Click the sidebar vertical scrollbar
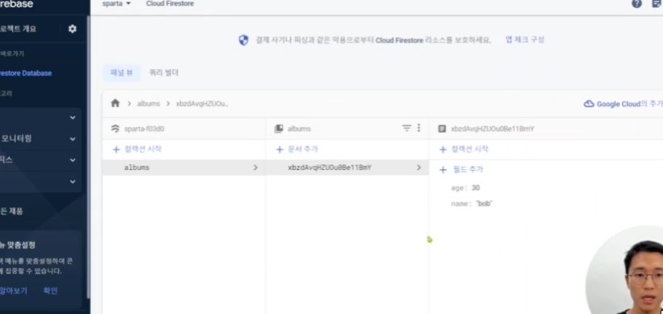 [x=88, y=156]
